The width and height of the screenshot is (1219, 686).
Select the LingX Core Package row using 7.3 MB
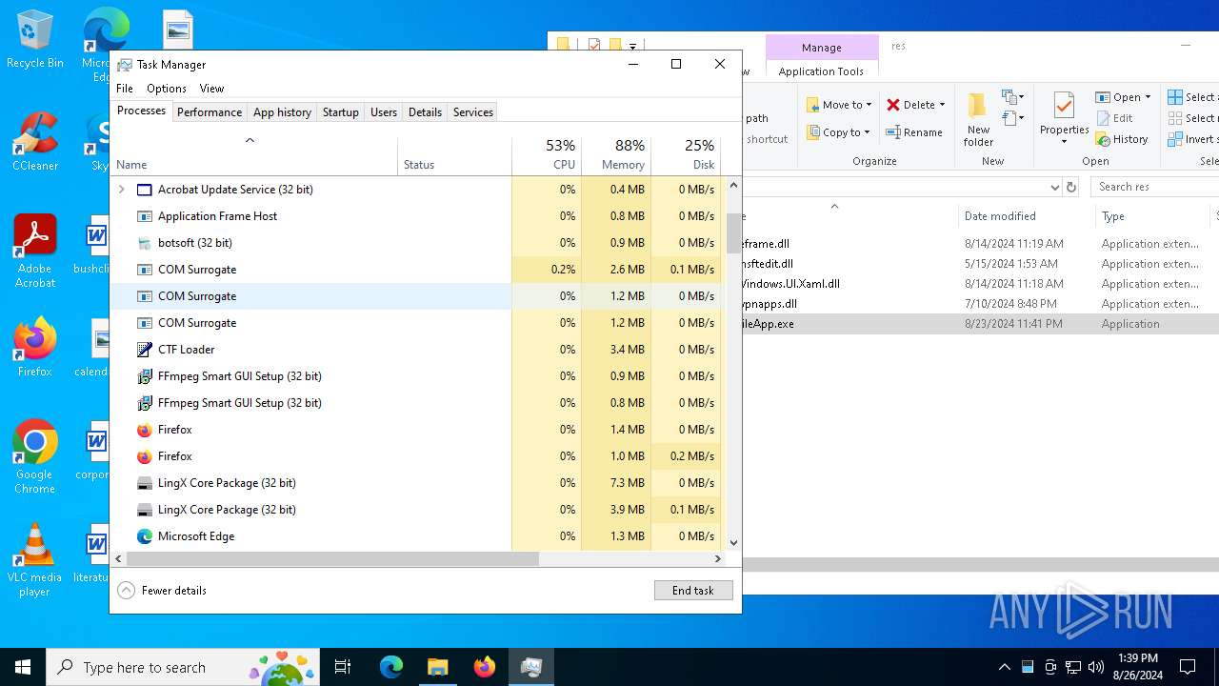pos(418,483)
